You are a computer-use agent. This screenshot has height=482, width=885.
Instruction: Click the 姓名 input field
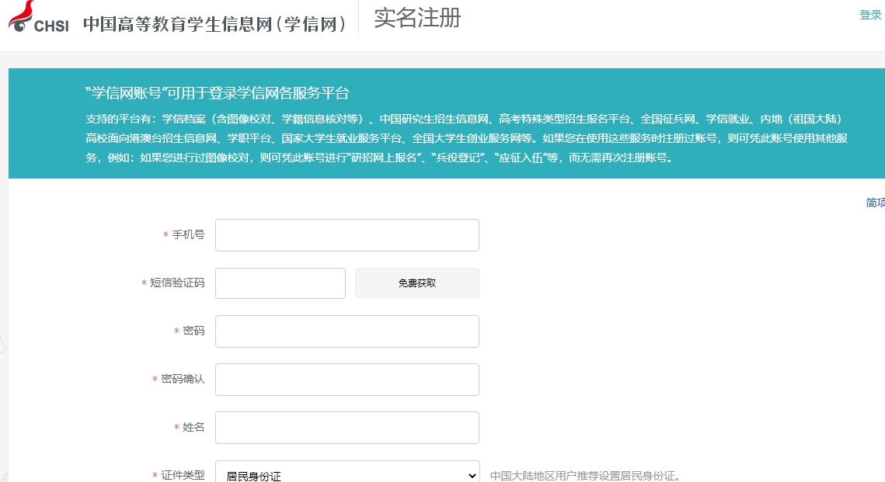pyautogui.click(x=347, y=428)
